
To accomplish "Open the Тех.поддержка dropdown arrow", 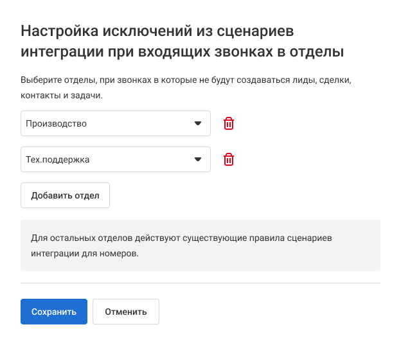I will click(198, 160).
